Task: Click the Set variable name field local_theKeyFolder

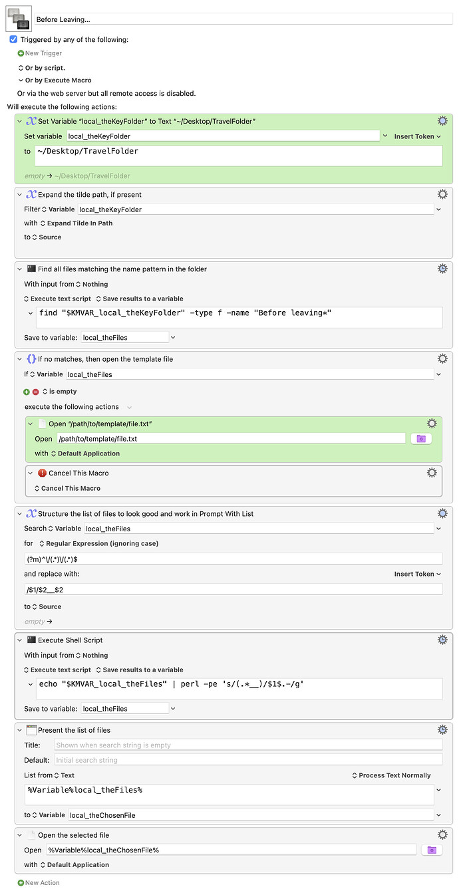Action: click(x=223, y=136)
